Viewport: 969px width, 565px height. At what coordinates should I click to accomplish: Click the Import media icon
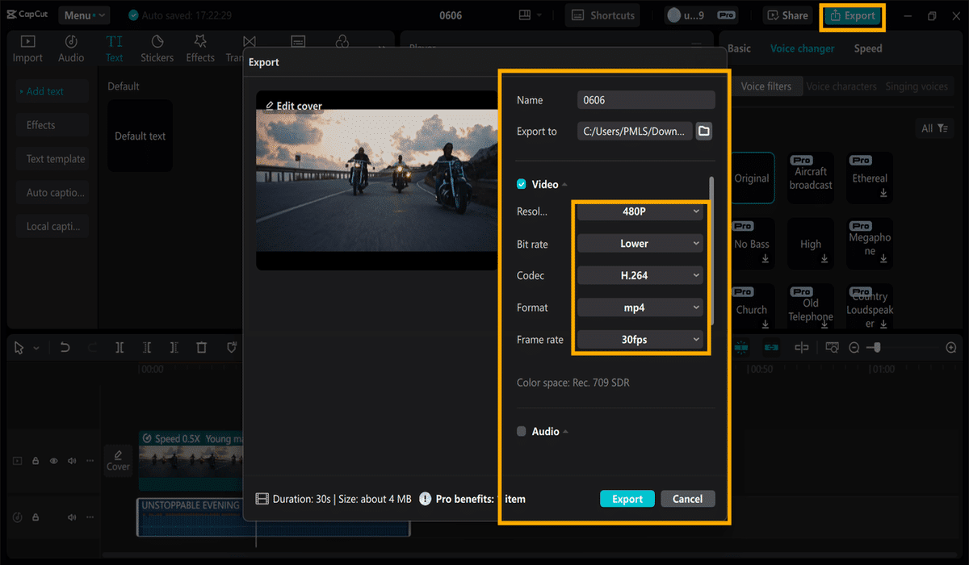click(x=27, y=41)
